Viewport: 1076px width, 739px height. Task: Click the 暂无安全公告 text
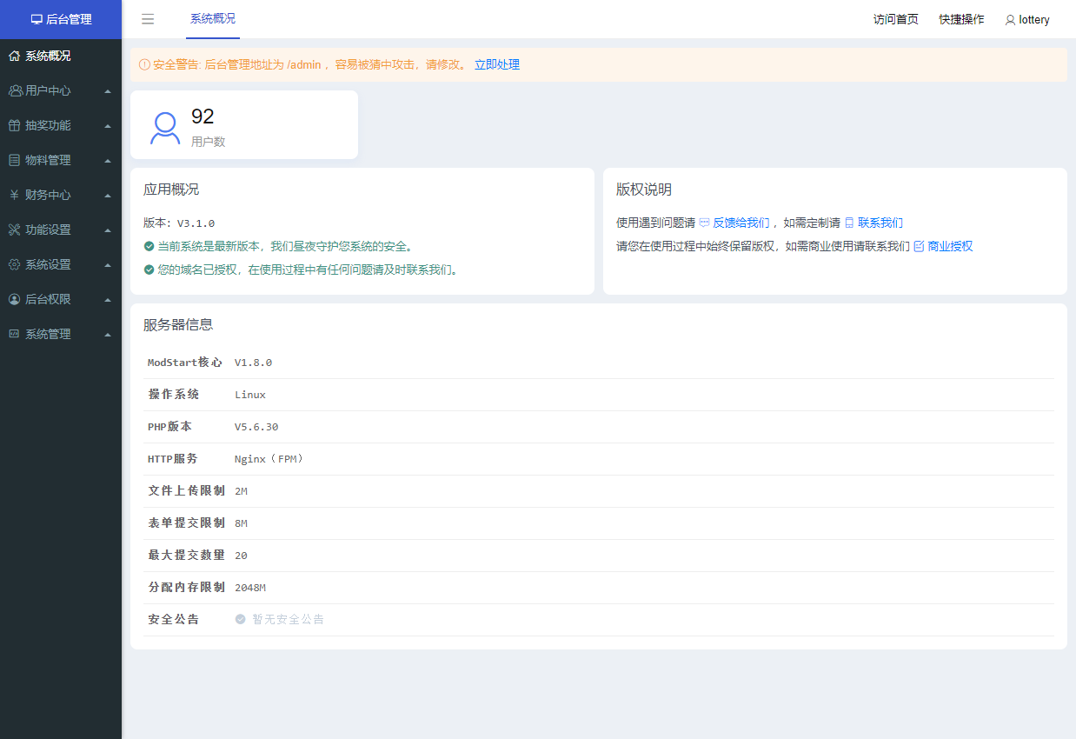click(289, 620)
